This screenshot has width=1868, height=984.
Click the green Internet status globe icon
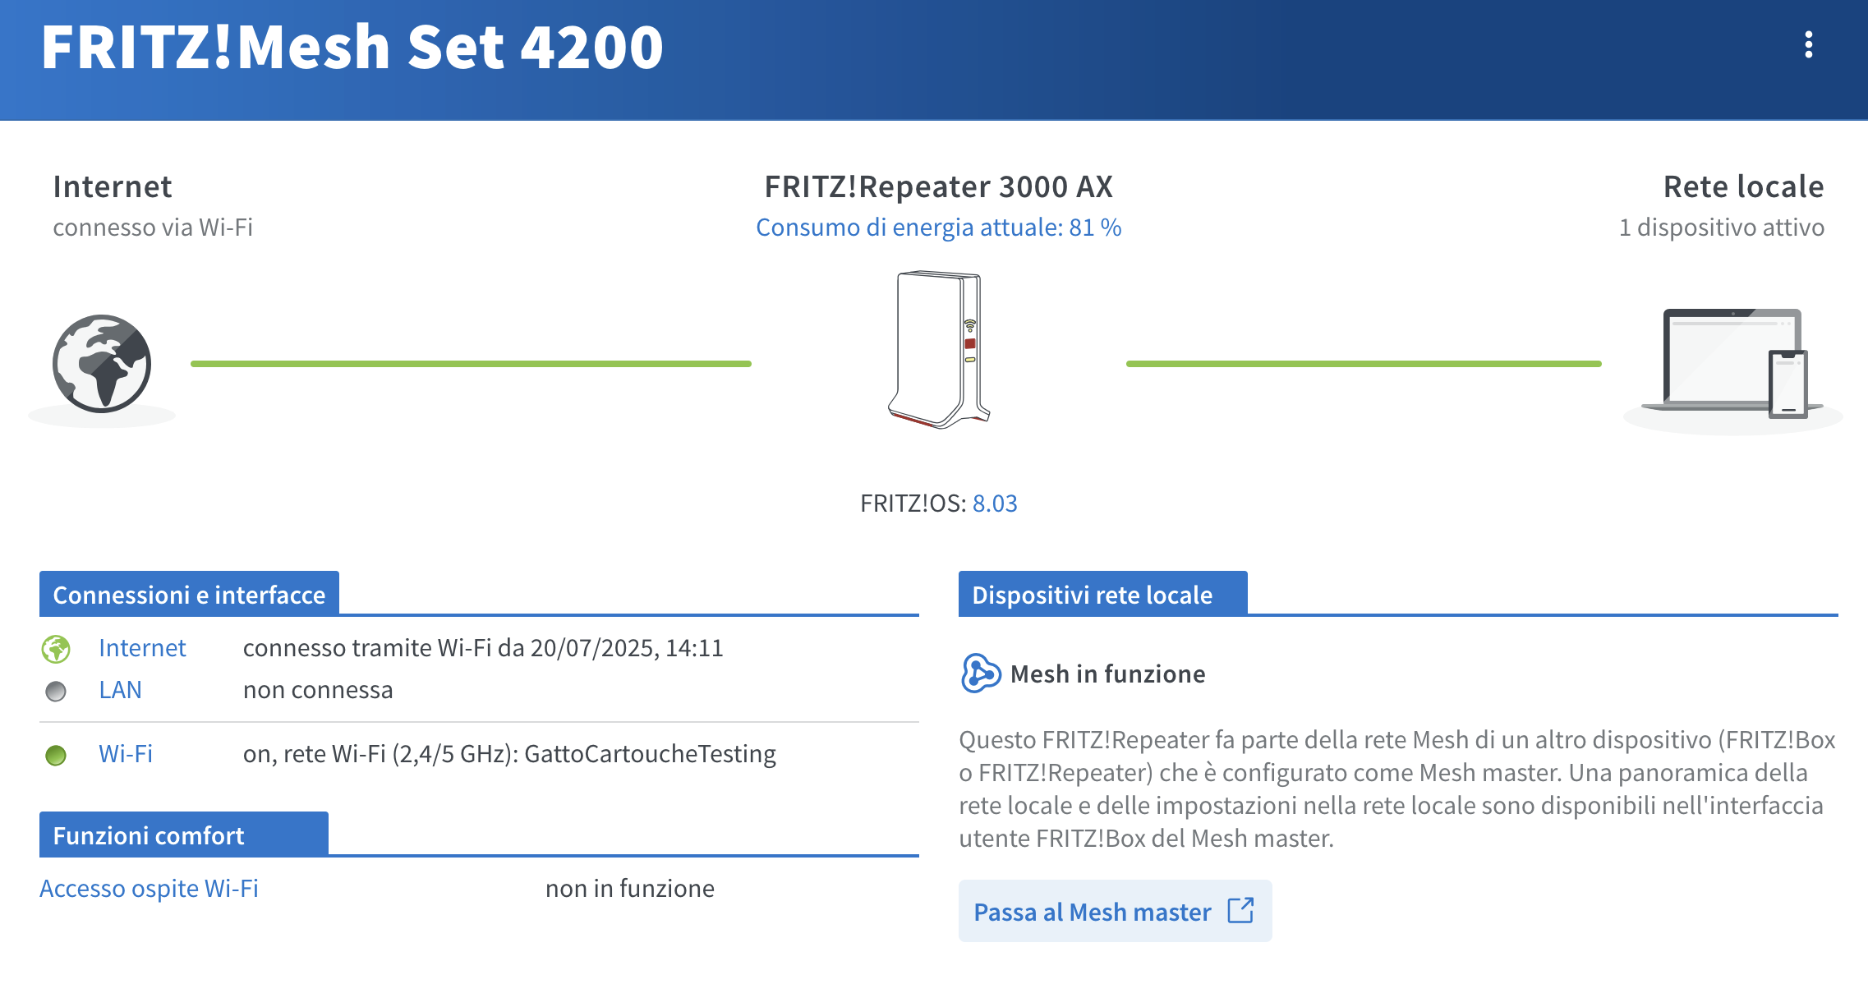point(56,649)
